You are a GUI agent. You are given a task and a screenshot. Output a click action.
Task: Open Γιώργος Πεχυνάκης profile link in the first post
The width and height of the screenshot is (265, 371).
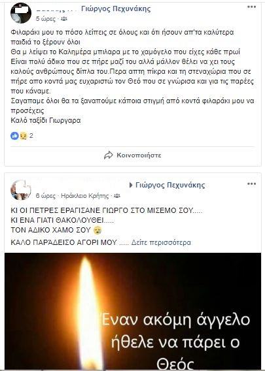(x=116, y=9)
